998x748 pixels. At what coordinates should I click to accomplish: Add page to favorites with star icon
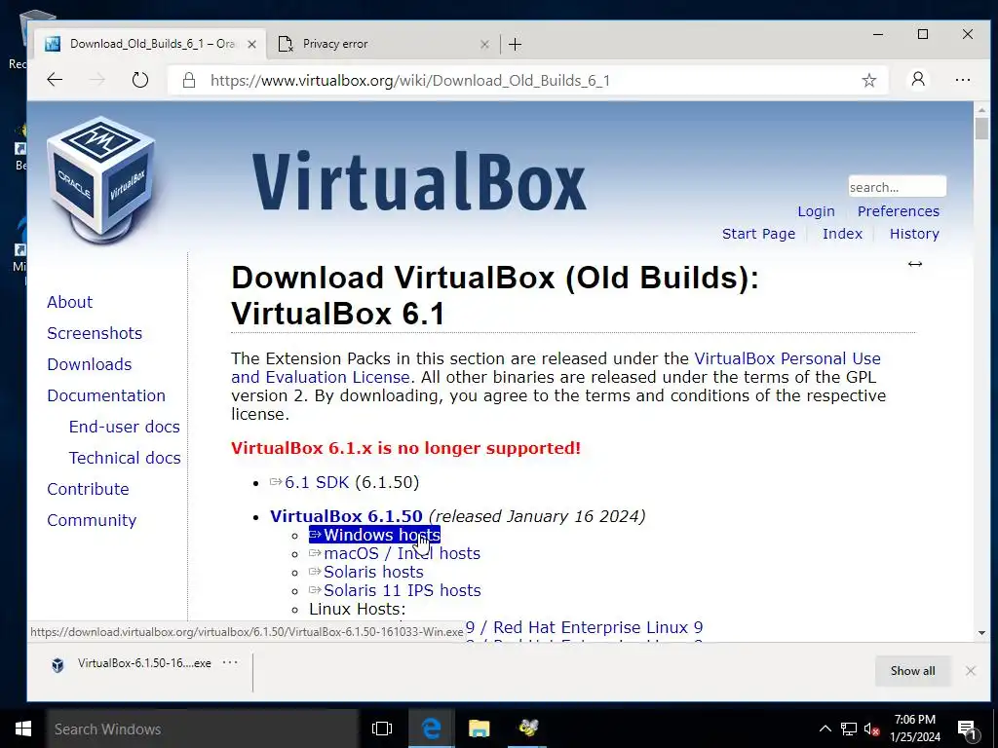tap(868, 80)
